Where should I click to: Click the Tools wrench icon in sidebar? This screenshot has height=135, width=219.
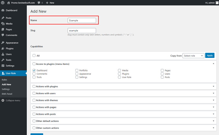[x=3, y=60]
